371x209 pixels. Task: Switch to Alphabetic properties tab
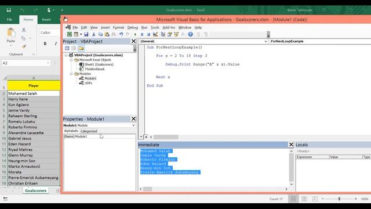coord(71,131)
